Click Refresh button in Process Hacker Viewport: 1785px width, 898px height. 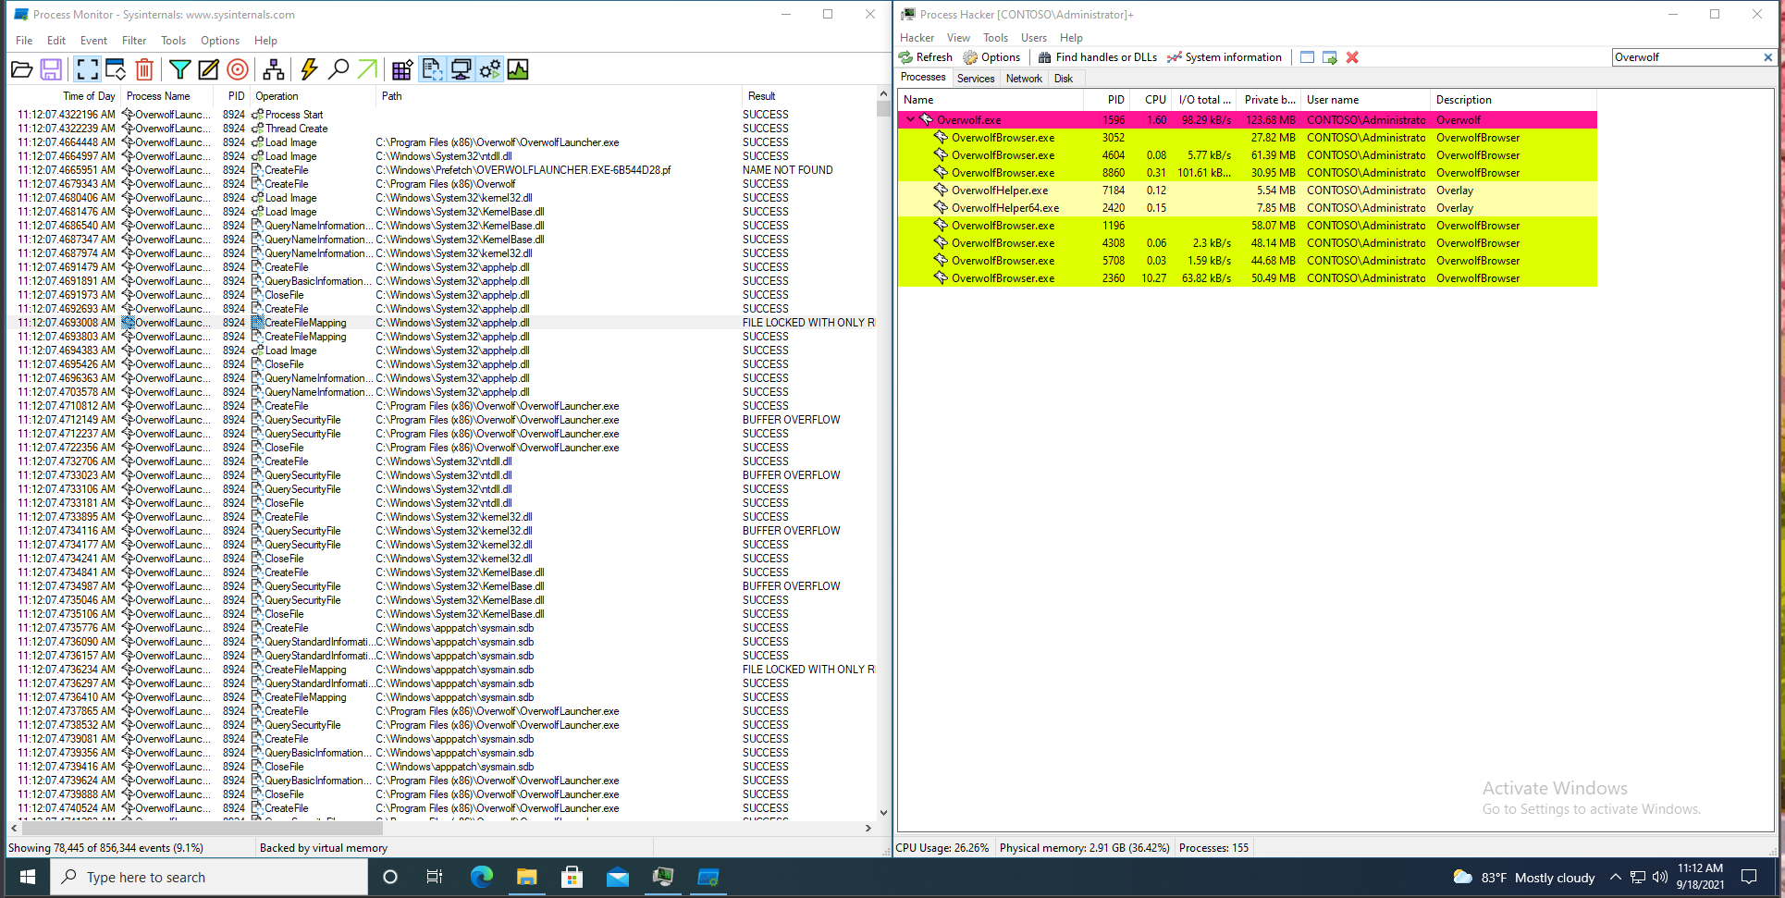click(926, 57)
